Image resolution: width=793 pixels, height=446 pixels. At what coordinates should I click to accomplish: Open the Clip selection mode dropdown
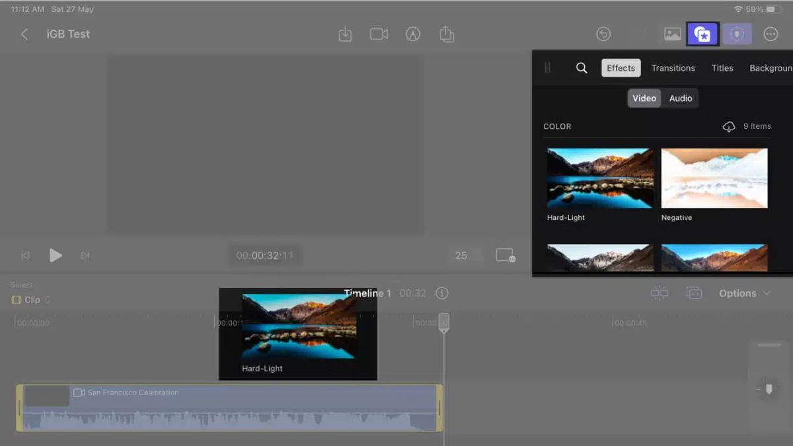coord(31,300)
